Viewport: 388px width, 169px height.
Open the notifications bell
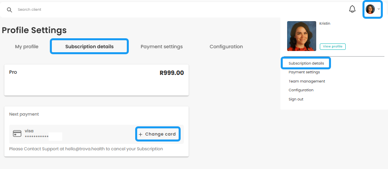click(352, 9)
